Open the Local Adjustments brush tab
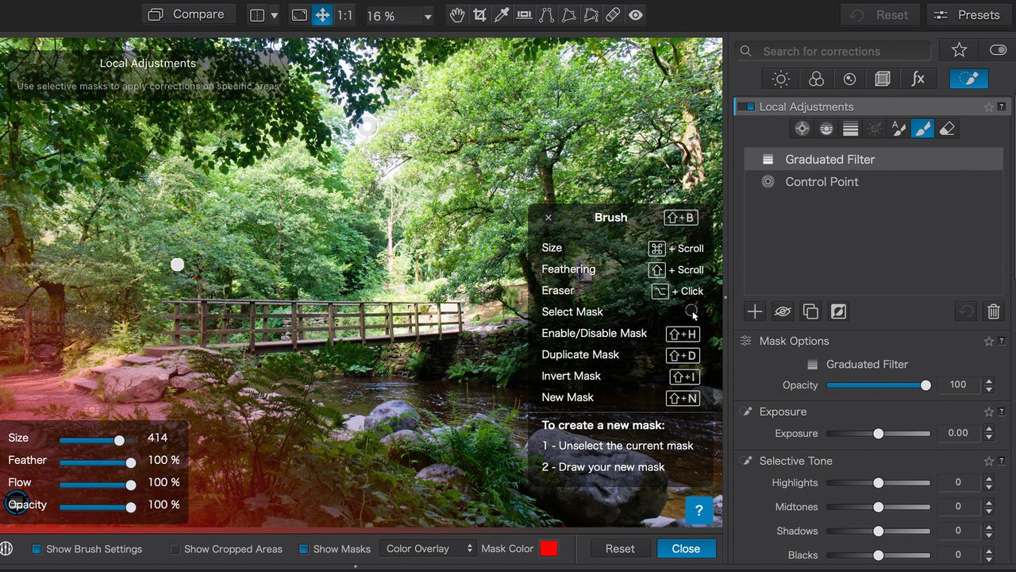 tap(968, 79)
